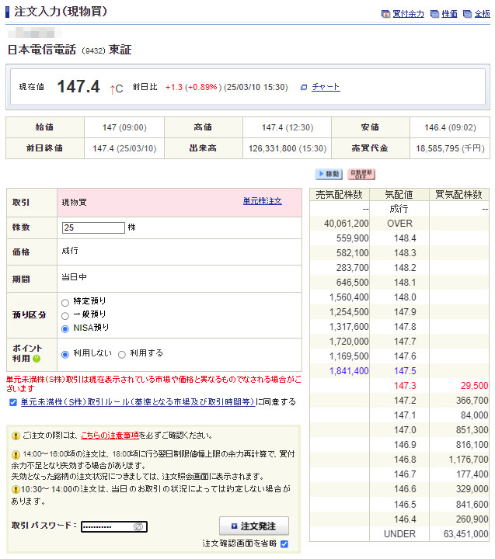Choose 利用しない for point usage
The image size is (495, 559).
coord(65,354)
